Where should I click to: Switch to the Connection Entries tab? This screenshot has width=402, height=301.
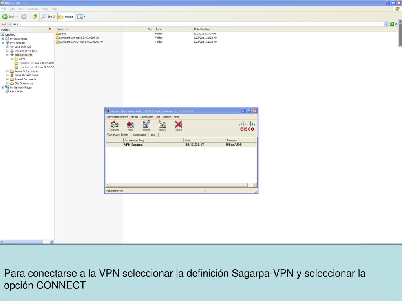pos(118,135)
